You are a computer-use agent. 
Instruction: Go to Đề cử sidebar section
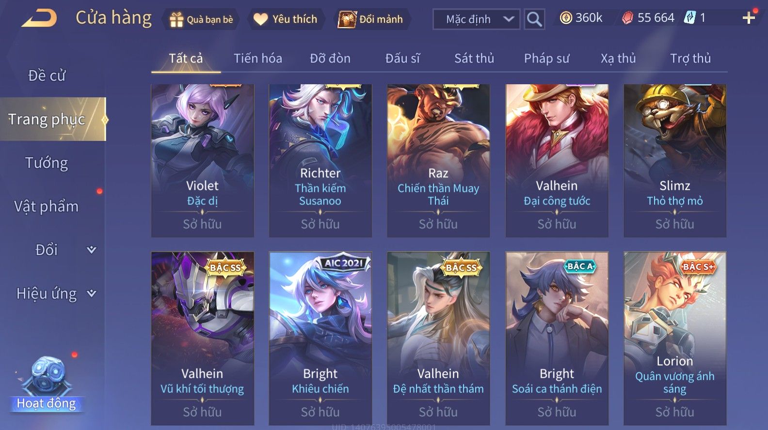(47, 76)
